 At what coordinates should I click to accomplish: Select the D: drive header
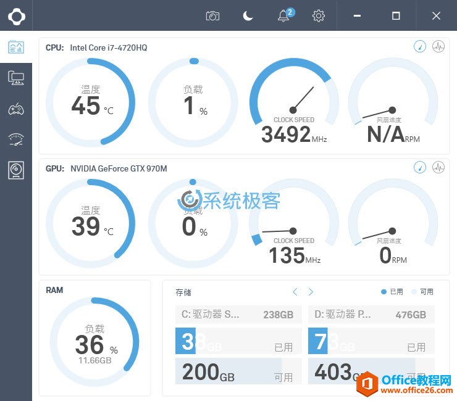tap(371, 315)
